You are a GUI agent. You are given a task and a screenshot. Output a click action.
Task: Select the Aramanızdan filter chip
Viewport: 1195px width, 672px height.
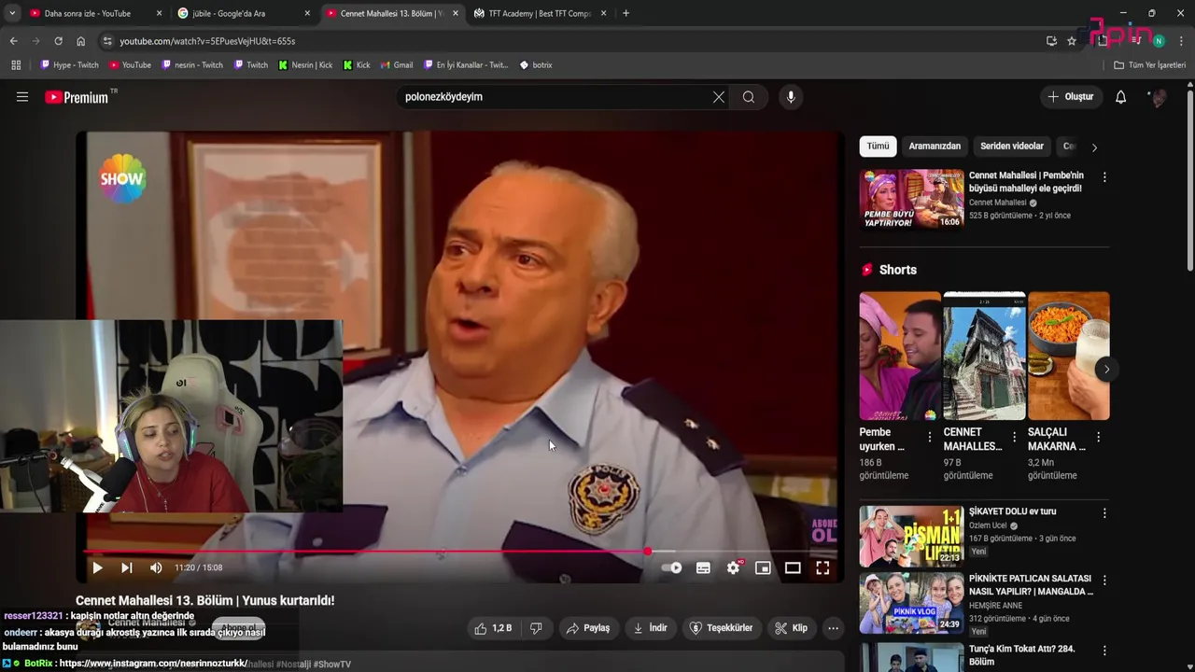[x=935, y=147]
